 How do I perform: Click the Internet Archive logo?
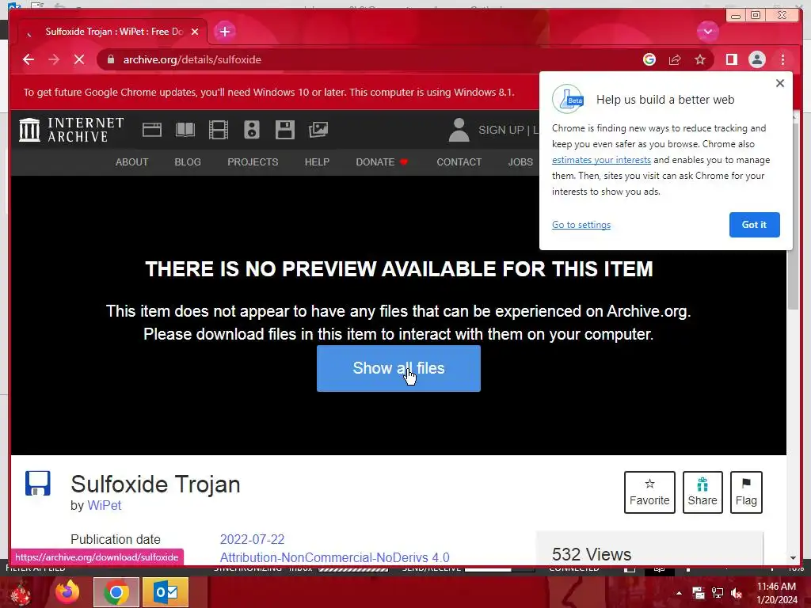coord(71,129)
